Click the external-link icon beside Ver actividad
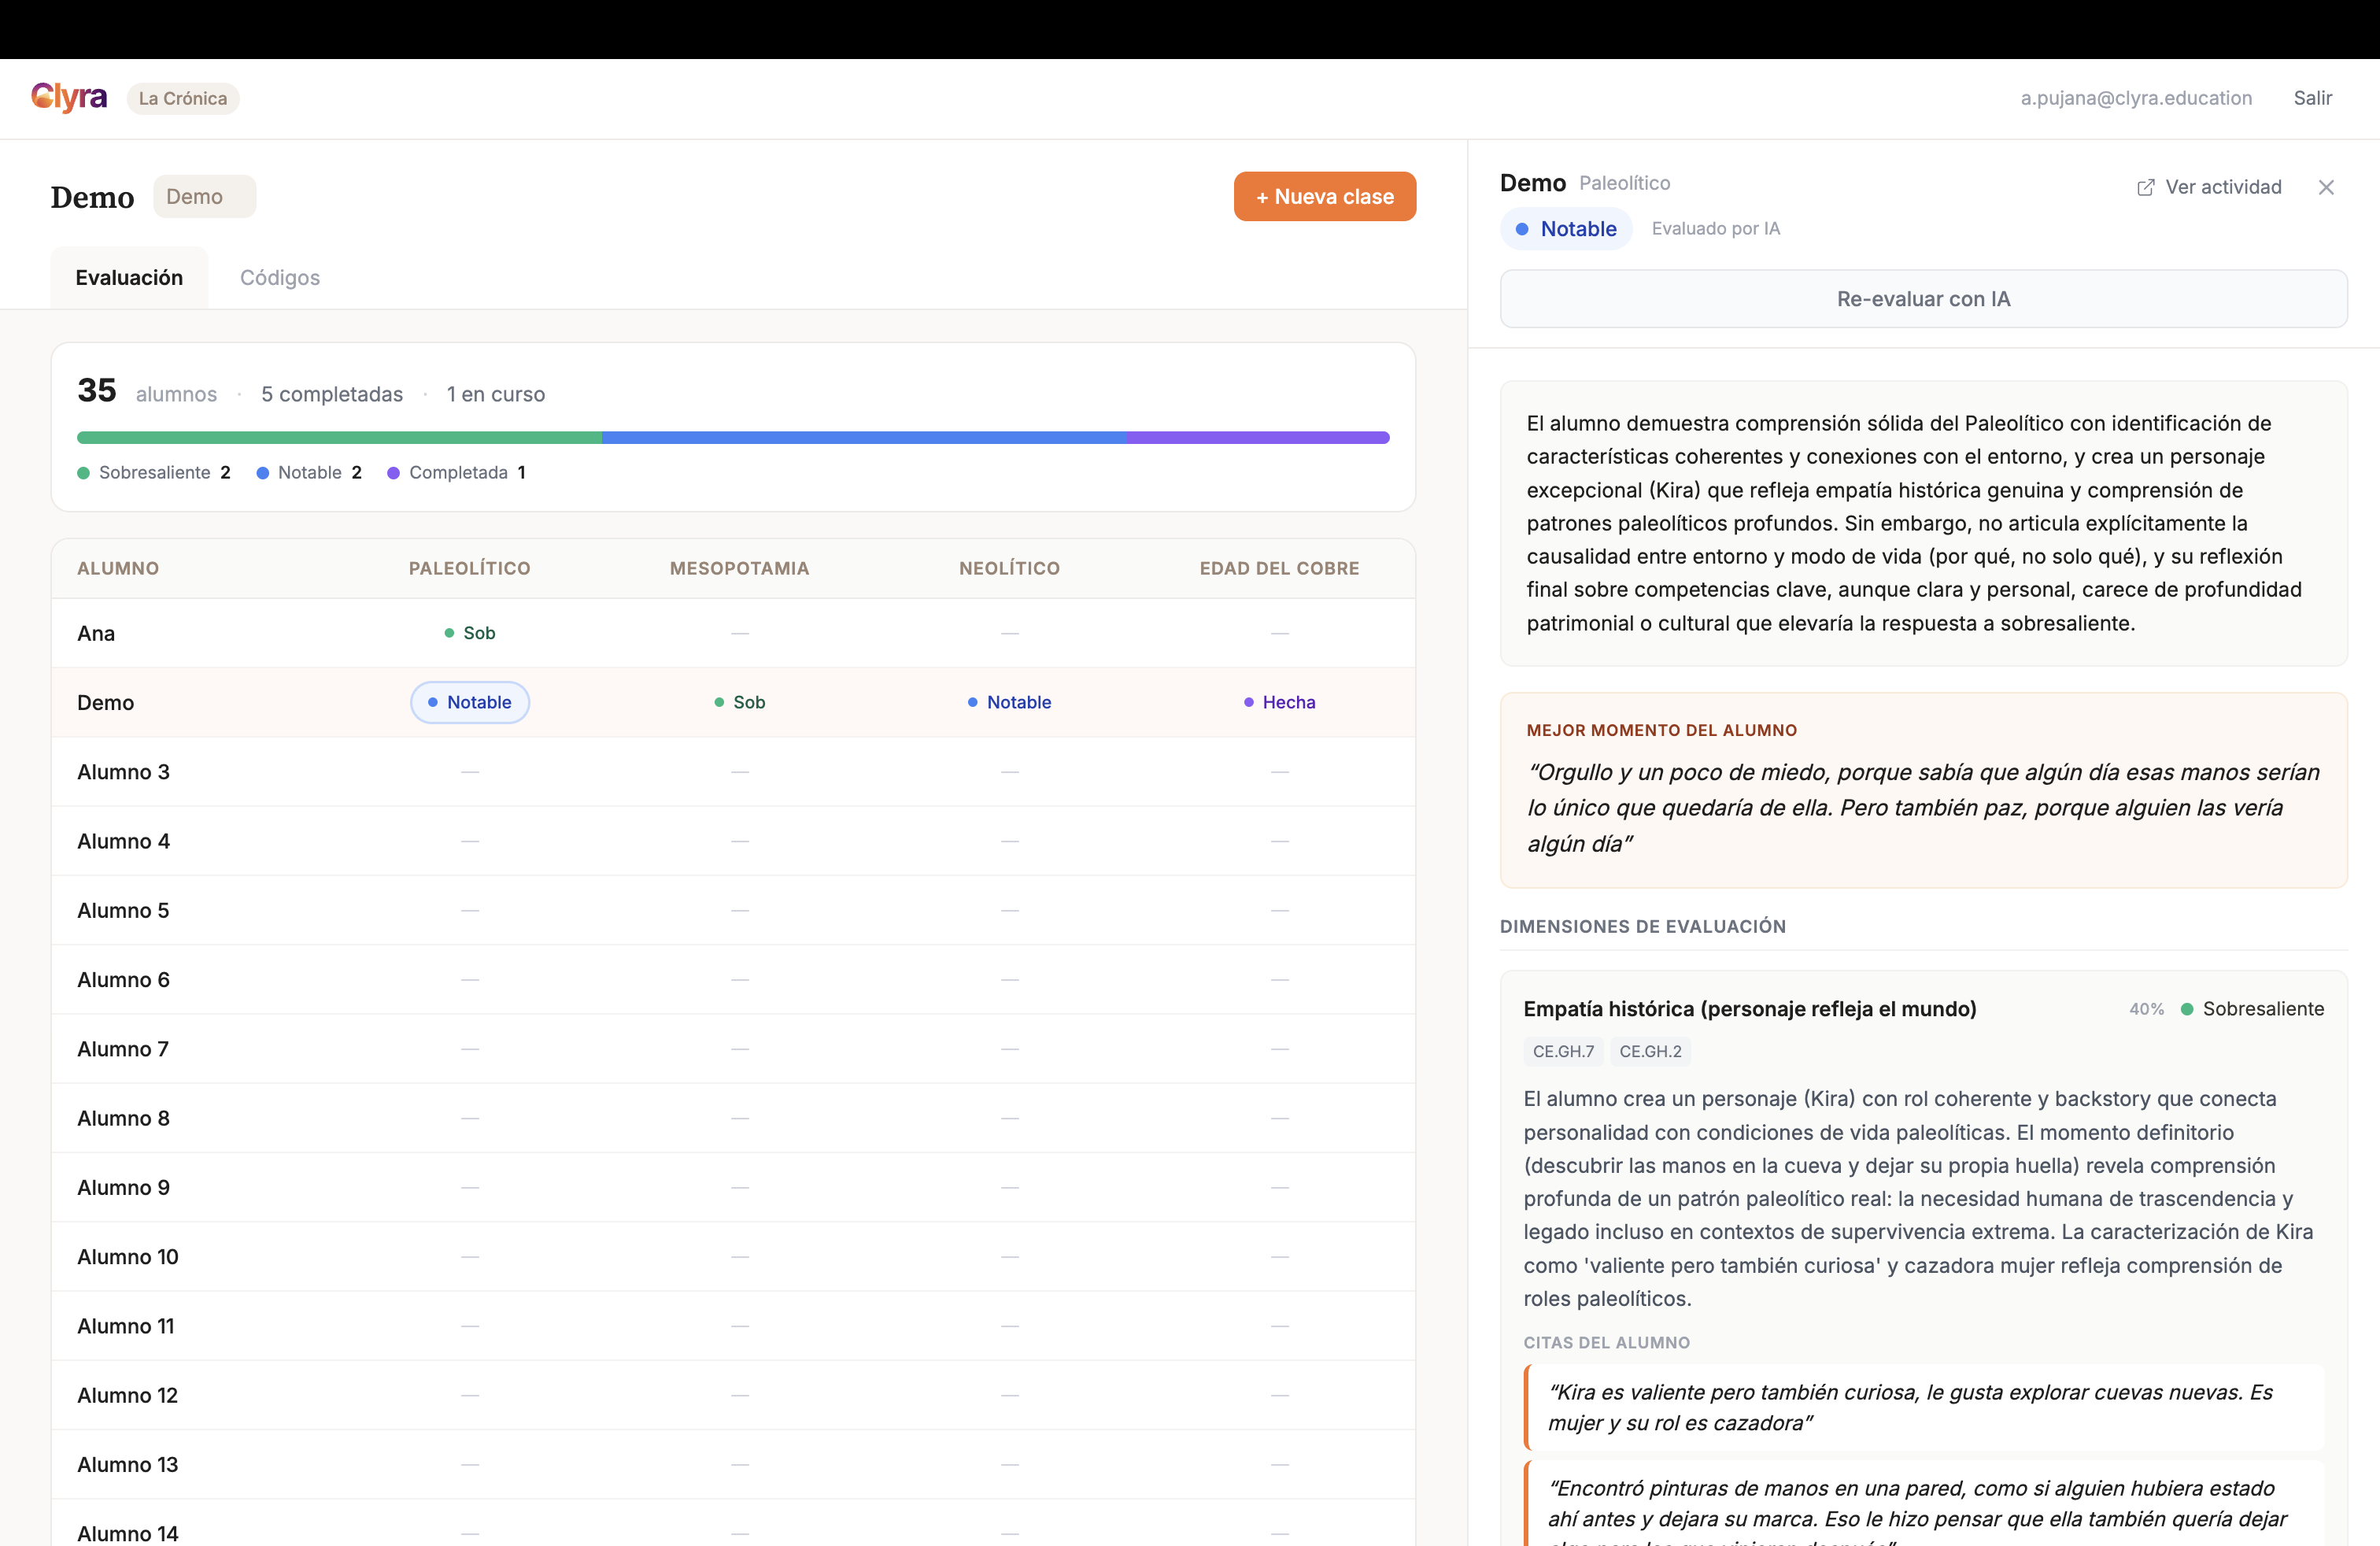Image resolution: width=2380 pixels, height=1546 pixels. click(2145, 187)
